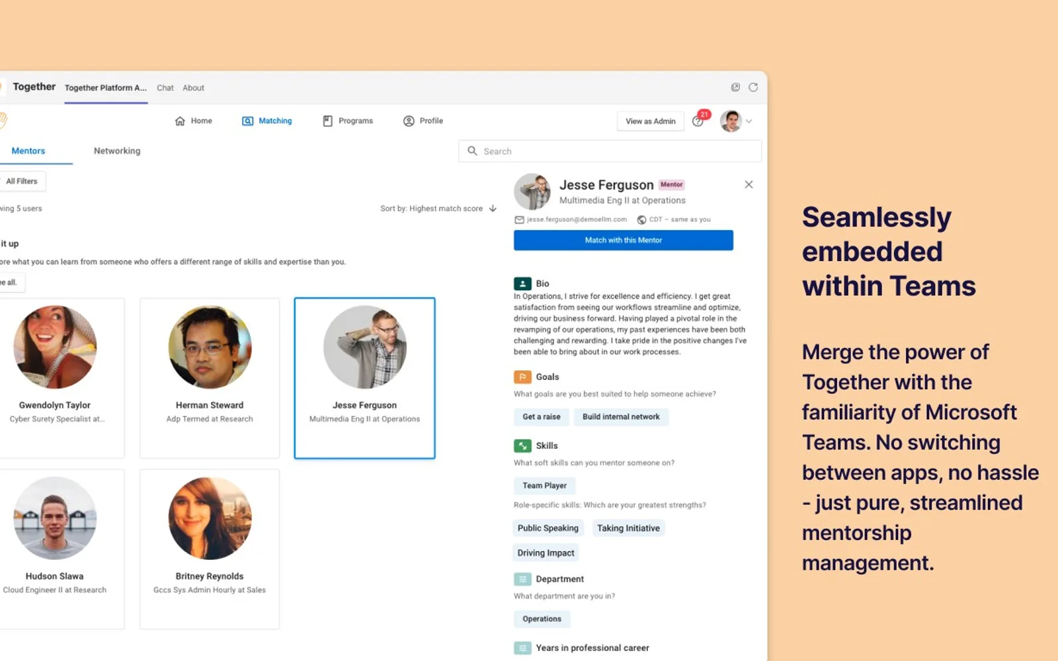
Task: Click the globe timezone icon beside CDT
Action: pyautogui.click(x=641, y=219)
